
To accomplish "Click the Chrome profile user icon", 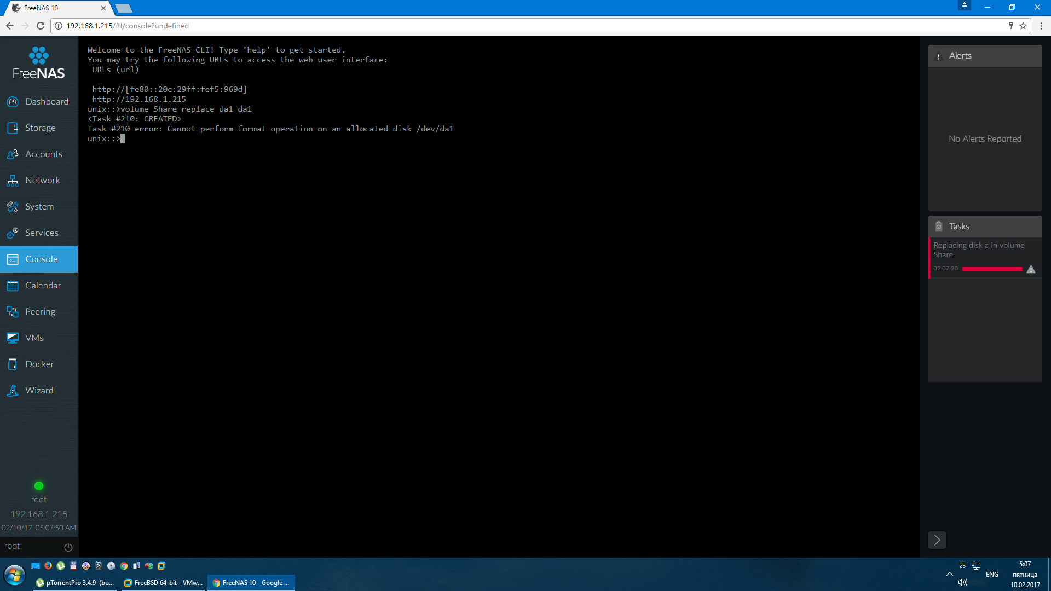I will [965, 5].
